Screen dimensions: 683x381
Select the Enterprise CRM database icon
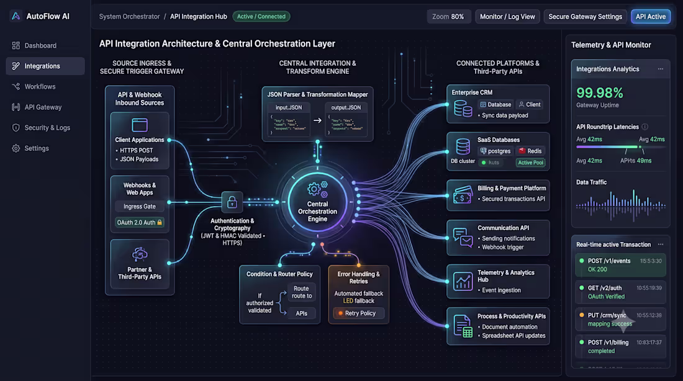(x=463, y=109)
